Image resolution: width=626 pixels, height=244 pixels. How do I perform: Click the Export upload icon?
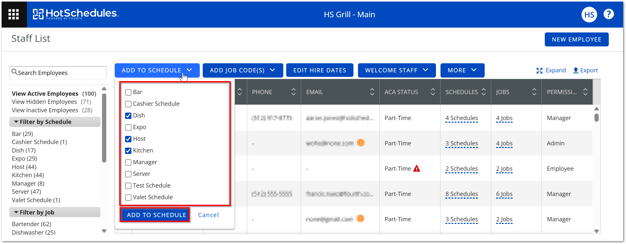pyautogui.click(x=576, y=70)
